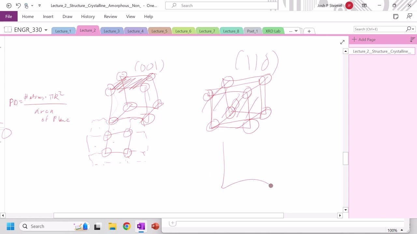Switch to the Lecture_6 section tab
Image resolution: width=417 pixels, height=234 pixels.
tap(183, 31)
